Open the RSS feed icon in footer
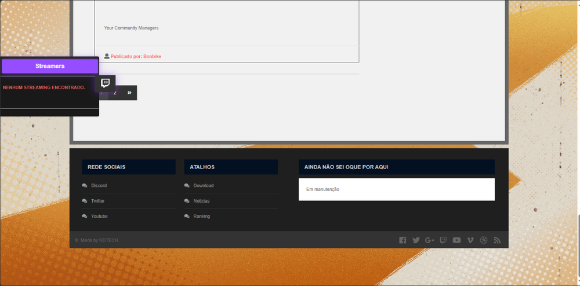The width and height of the screenshot is (580, 286). click(x=497, y=240)
